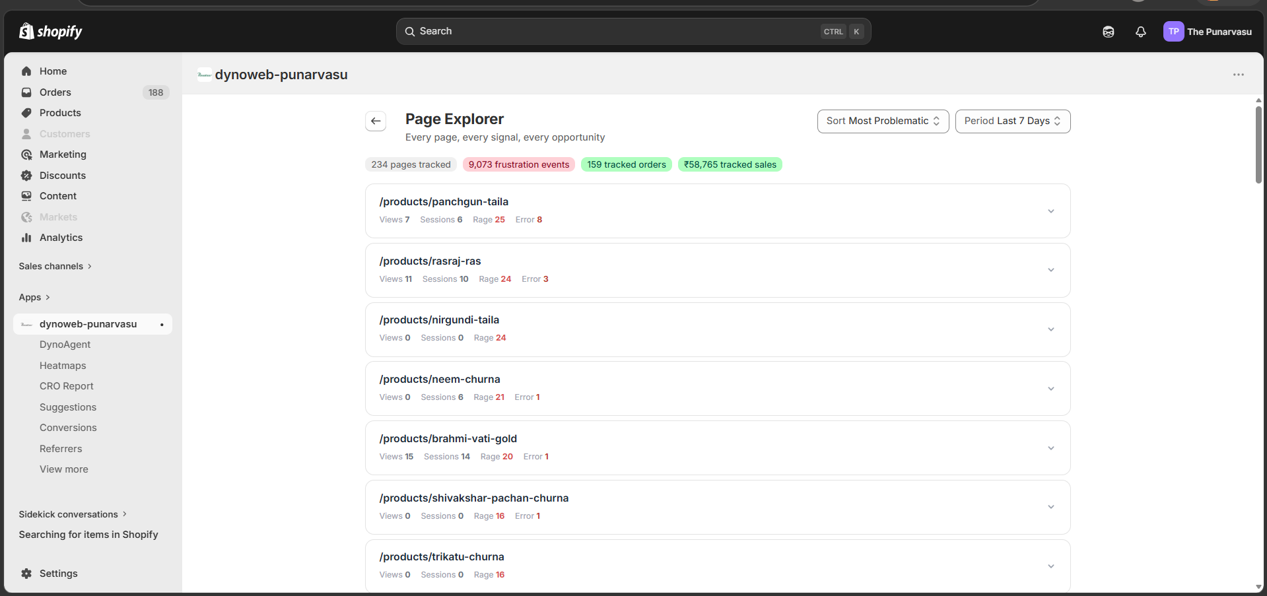
Task: Click the '159 tracked orders' badge
Action: click(627, 164)
